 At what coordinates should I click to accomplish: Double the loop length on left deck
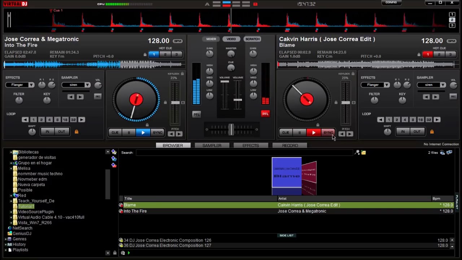[x=82, y=120]
